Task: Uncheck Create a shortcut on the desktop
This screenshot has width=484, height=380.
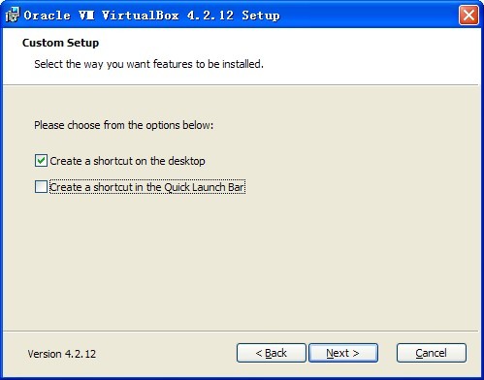Action: pyautogui.click(x=41, y=161)
